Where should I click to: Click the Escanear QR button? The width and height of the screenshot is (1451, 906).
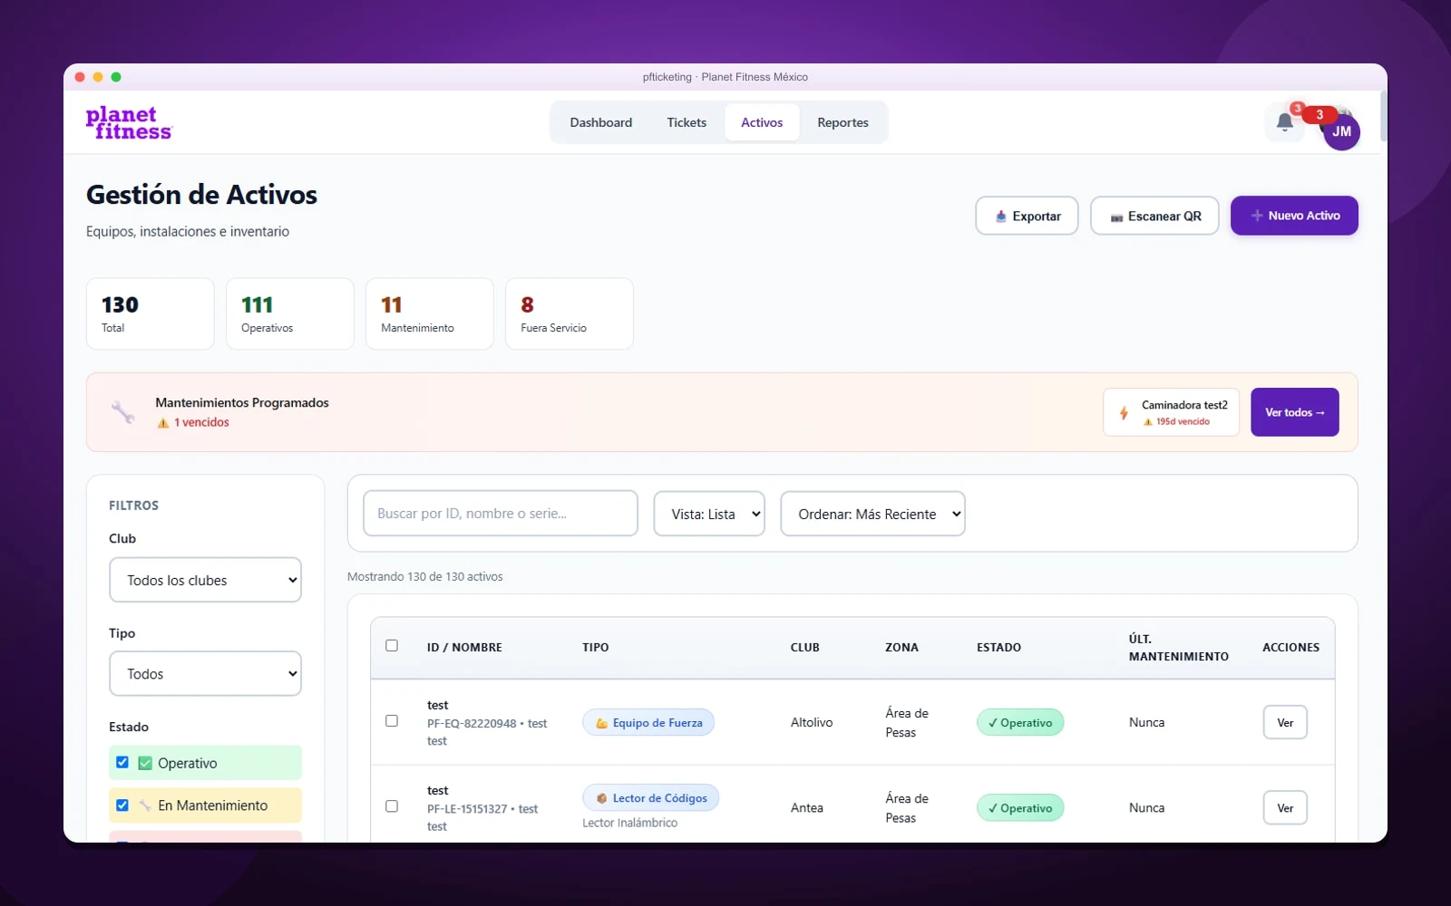(x=1154, y=216)
